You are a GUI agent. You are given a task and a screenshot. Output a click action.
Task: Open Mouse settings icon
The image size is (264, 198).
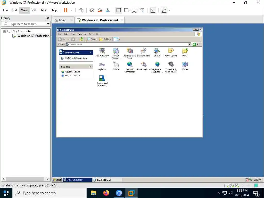click(116, 66)
